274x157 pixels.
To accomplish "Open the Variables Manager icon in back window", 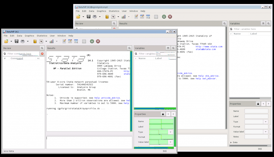I will (156, 17).
